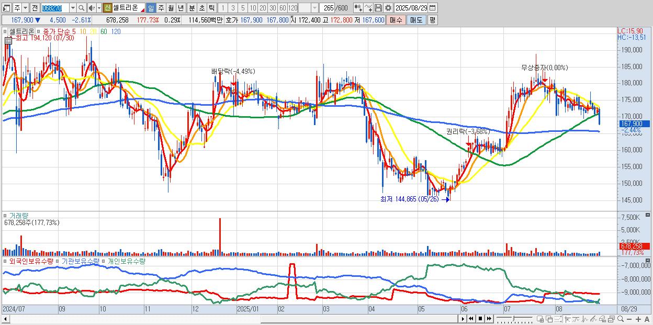This screenshot has height=325, width=653.
Task: Select the 주 weekly chart period
Action: pos(161,8)
